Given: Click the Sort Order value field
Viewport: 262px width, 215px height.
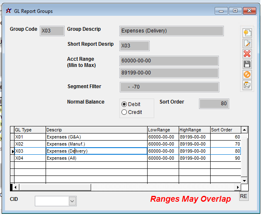Looking at the screenshot, I should [x=214, y=104].
